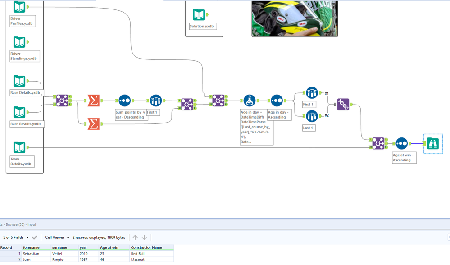The image size is (450, 265).
Task: Click the up arrow record navigation icon
Action: pyautogui.click(x=135, y=238)
